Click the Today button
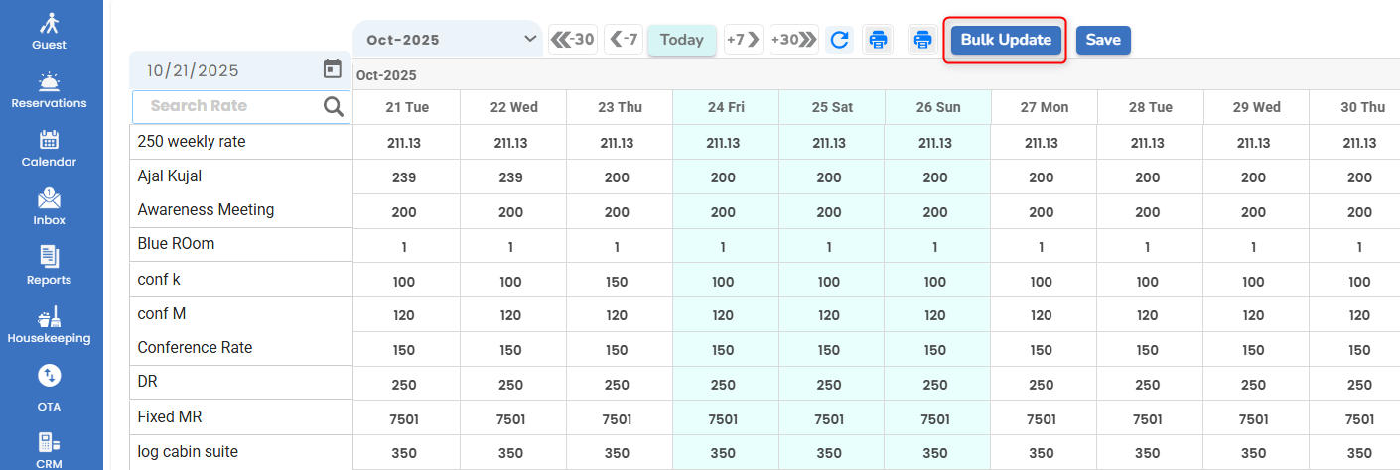This screenshot has width=1400, height=470. (682, 40)
